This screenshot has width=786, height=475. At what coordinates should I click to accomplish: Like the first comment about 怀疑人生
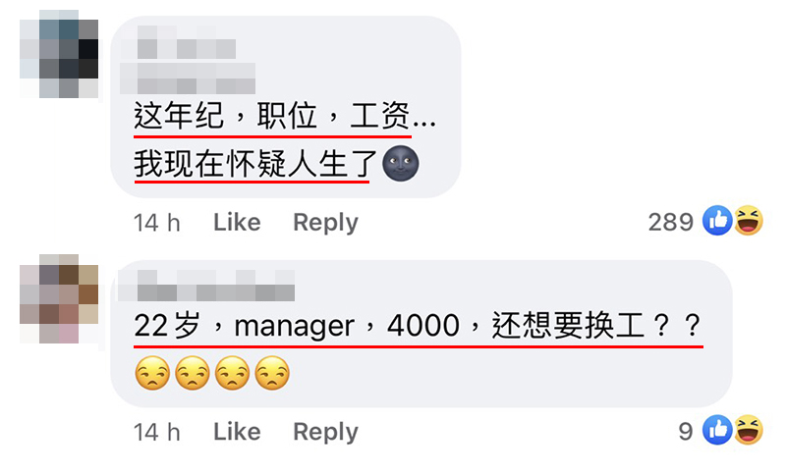[237, 222]
